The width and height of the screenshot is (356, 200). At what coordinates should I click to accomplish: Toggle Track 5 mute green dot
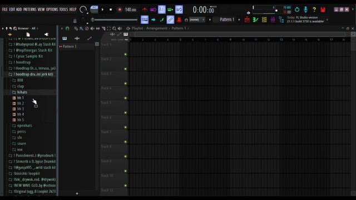coord(125,113)
